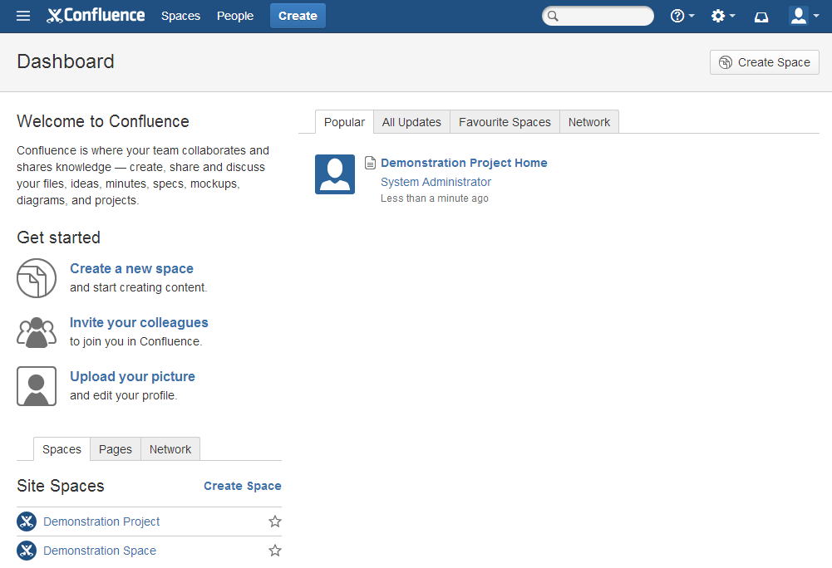Switch to the All Updates tab
This screenshot has height=568, width=832.
coord(411,122)
